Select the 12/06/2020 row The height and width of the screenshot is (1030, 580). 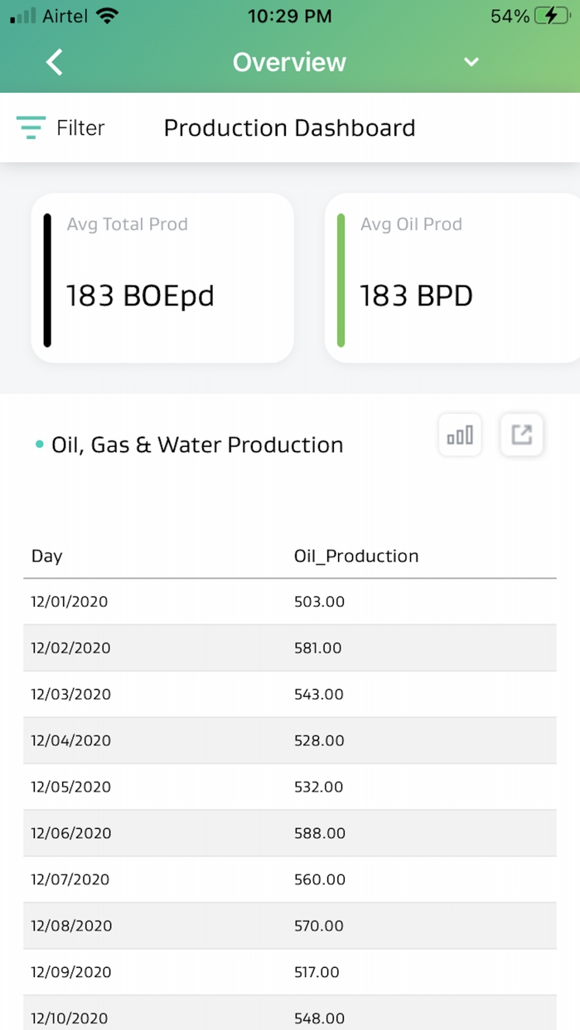pos(290,833)
